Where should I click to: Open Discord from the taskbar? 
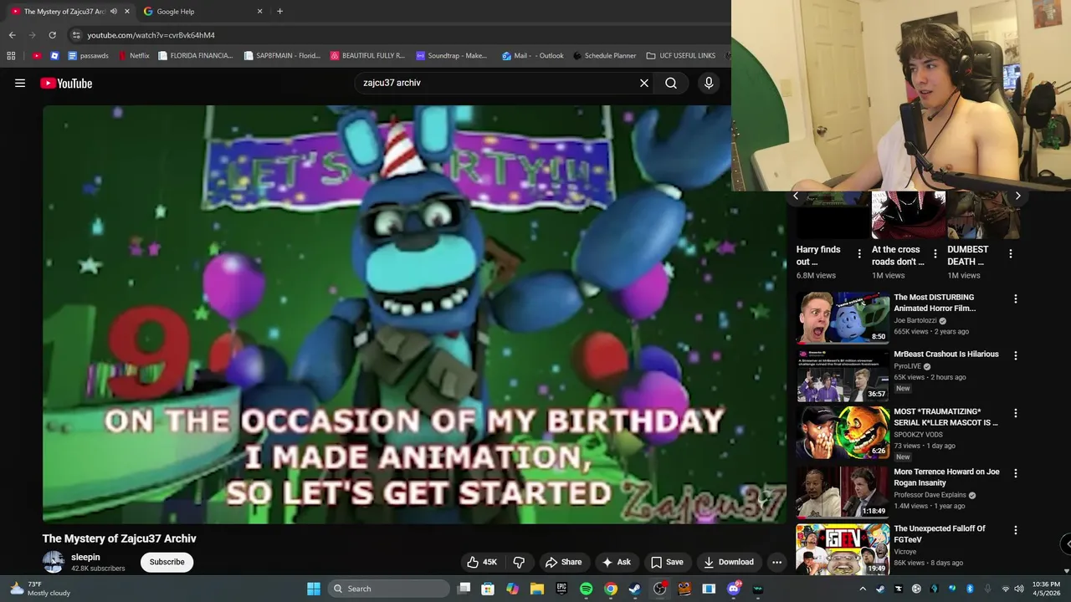pyautogui.click(x=734, y=589)
